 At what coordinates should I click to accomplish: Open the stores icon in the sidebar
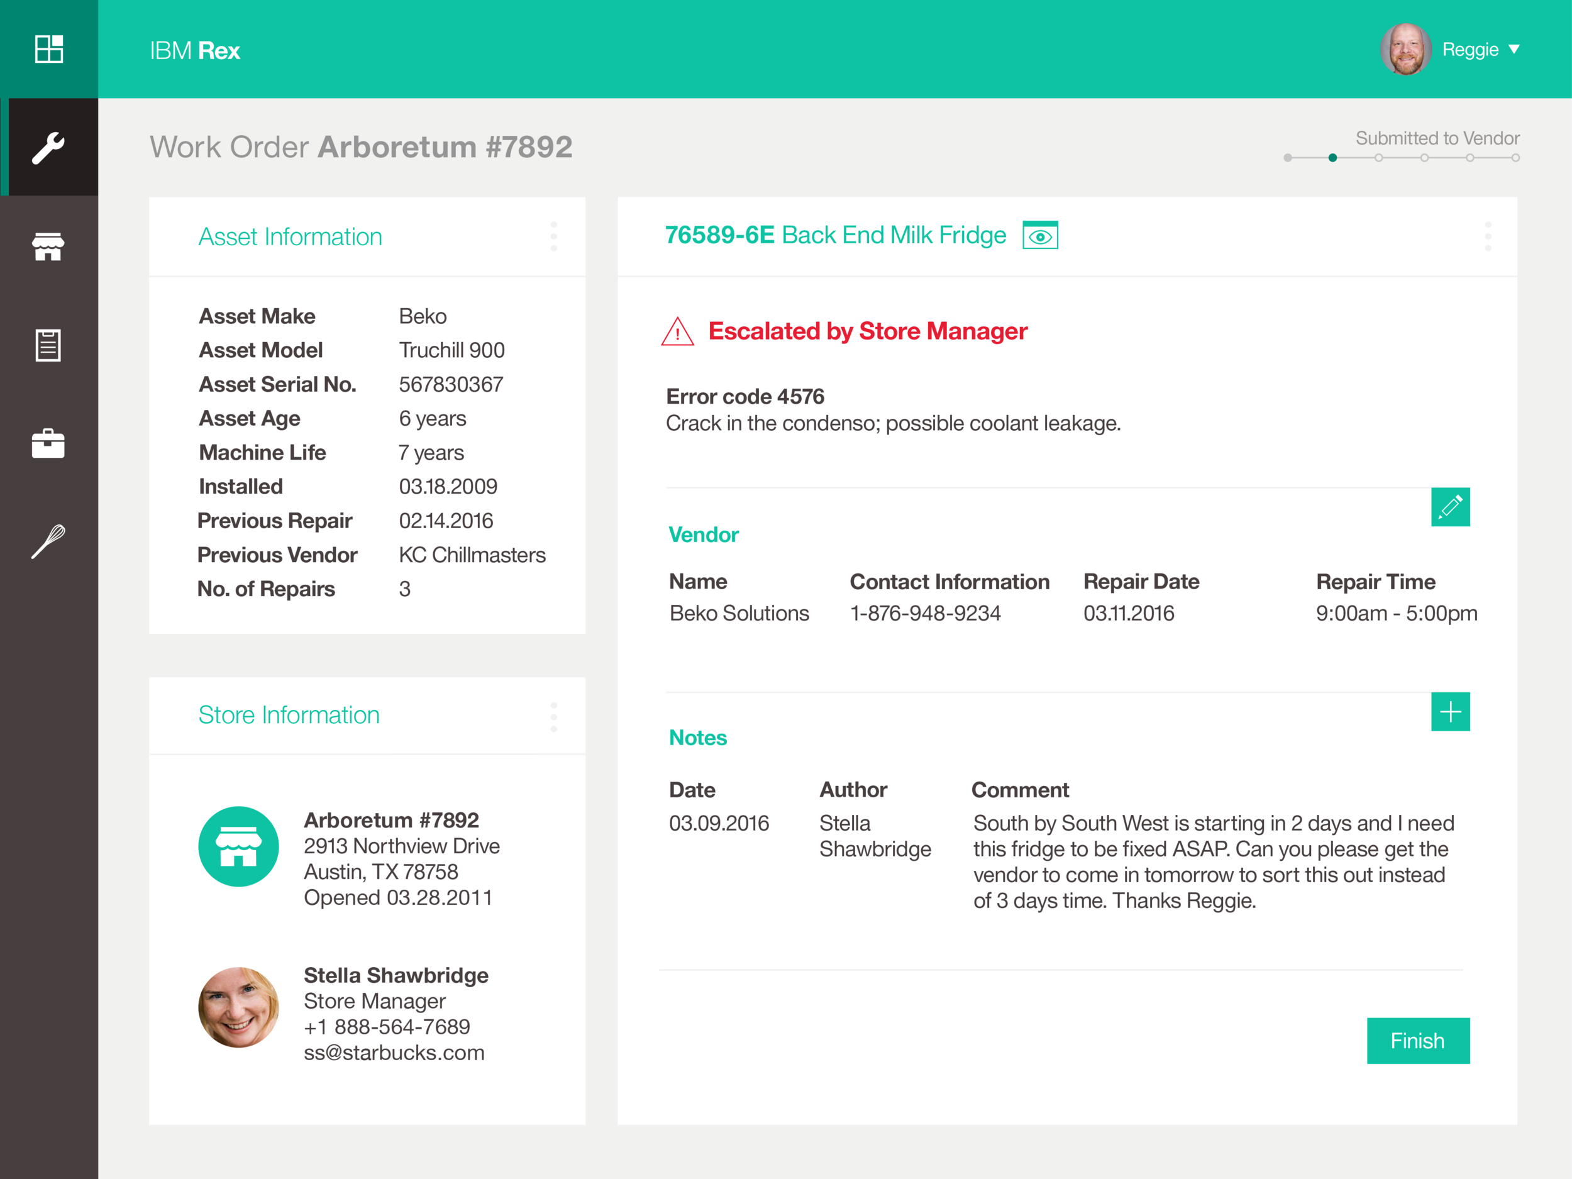tap(48, 246)
